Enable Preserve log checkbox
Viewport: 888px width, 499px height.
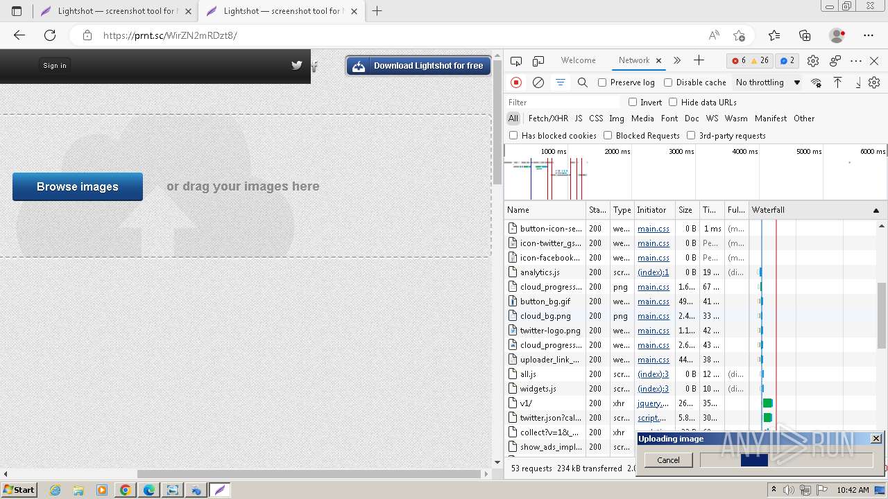(x=602, y=82)
